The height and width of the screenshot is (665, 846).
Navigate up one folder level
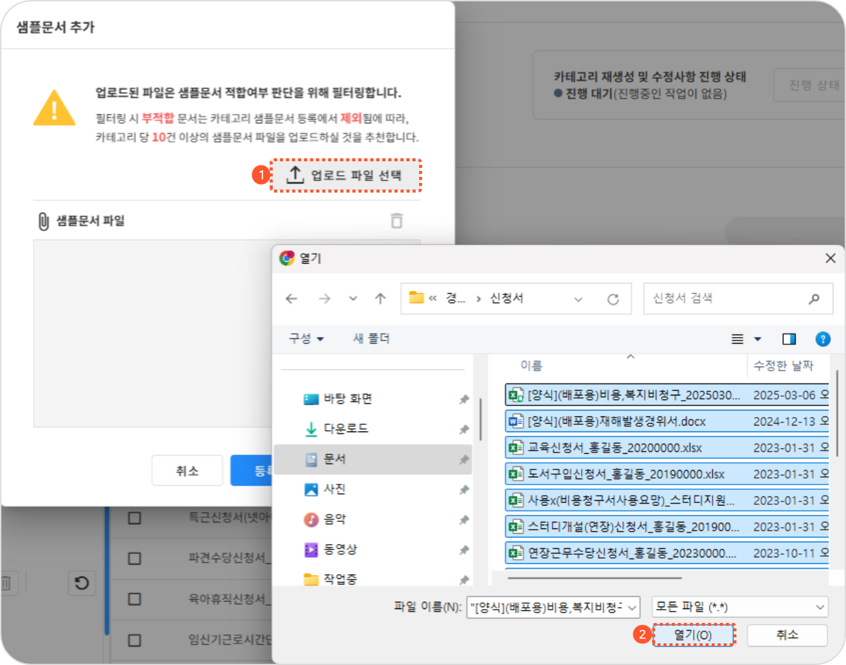(380, 298)
